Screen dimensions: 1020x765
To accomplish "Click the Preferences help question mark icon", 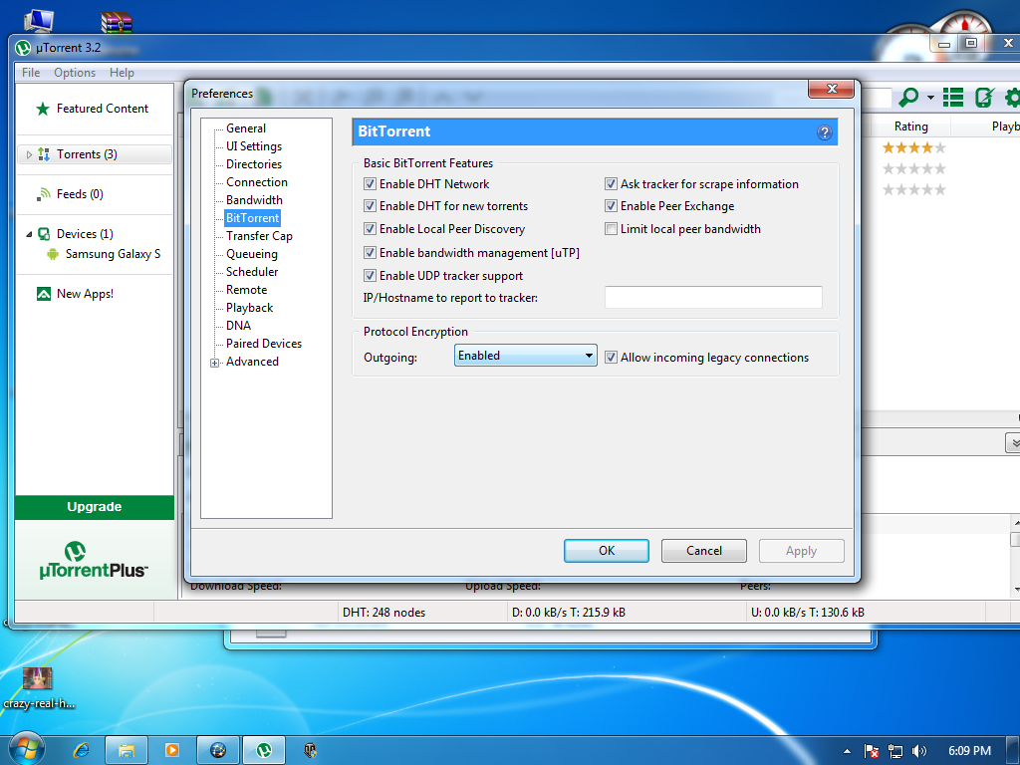I will coord(824,132).
